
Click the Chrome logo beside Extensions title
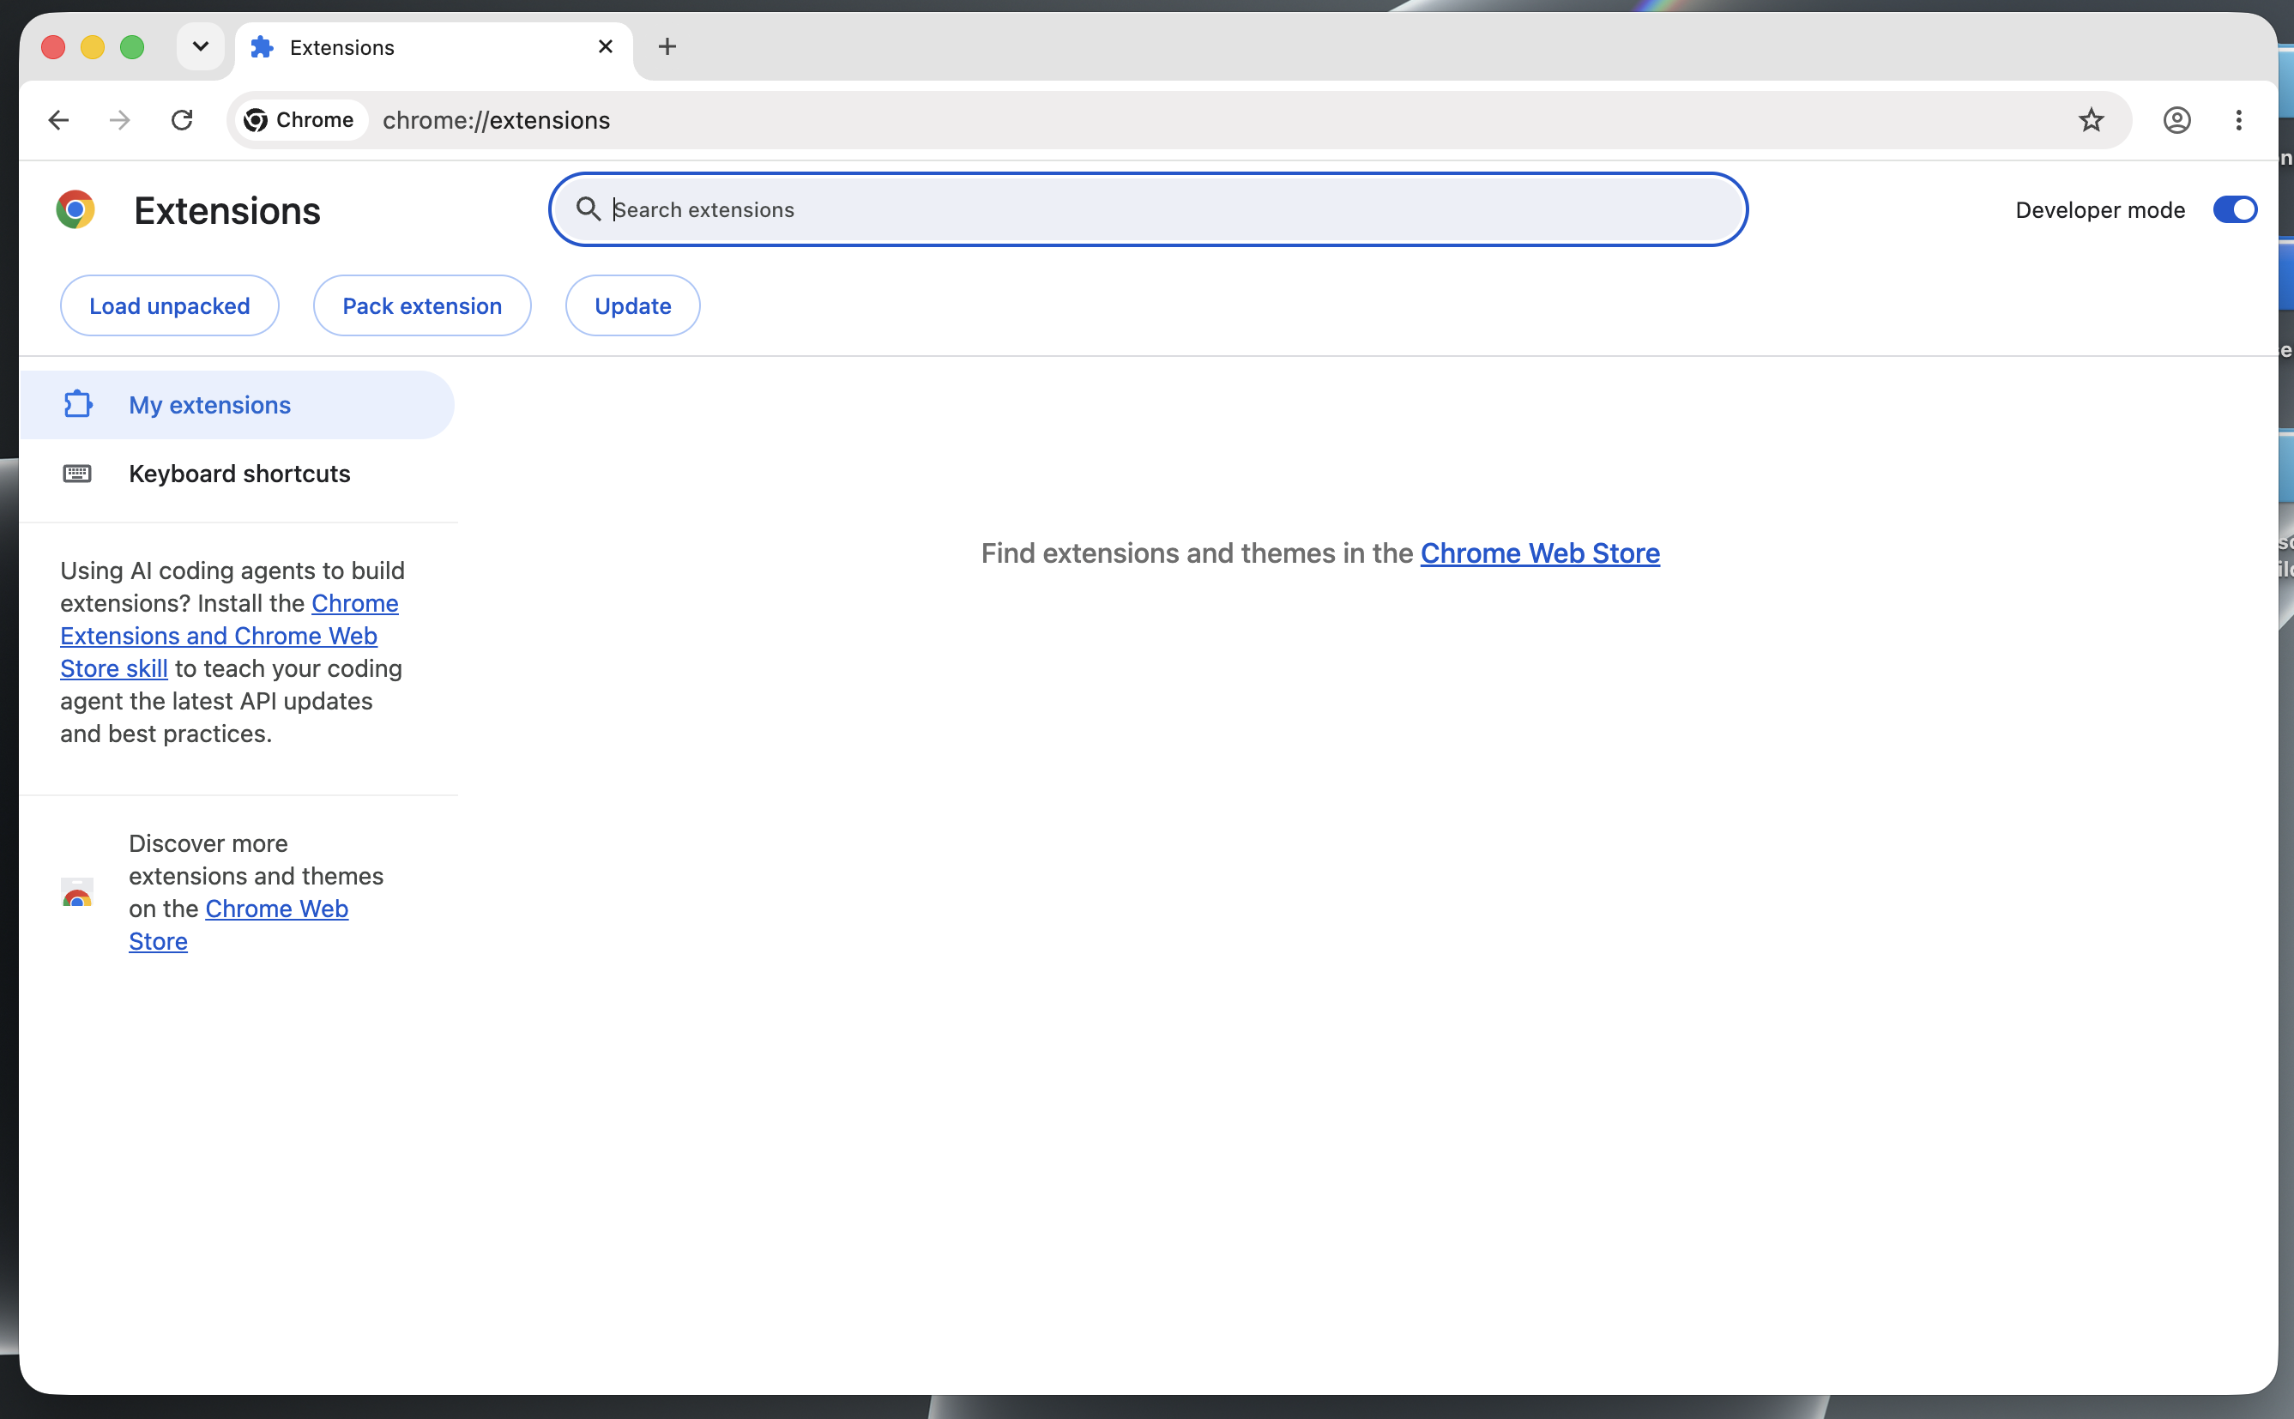pos(75,209)
